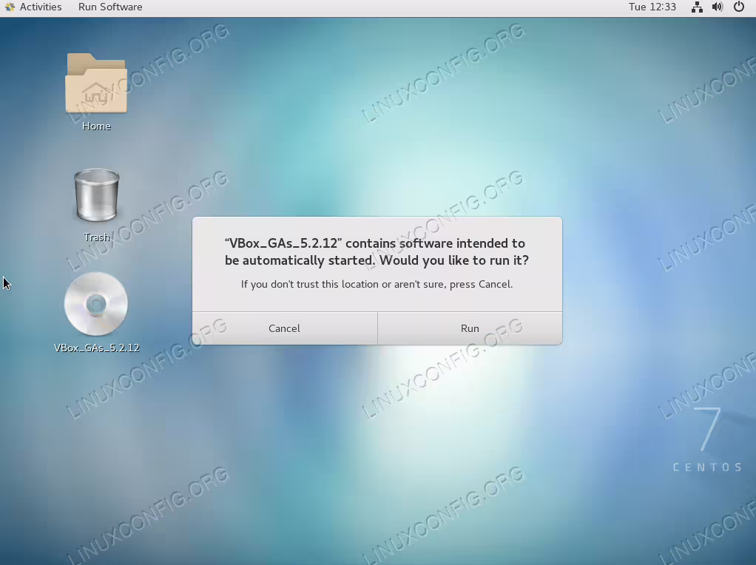The height and width of the screenshot is (565, 756).
Task: Click the "Trash" label under the bin
Action: (96, 237)
